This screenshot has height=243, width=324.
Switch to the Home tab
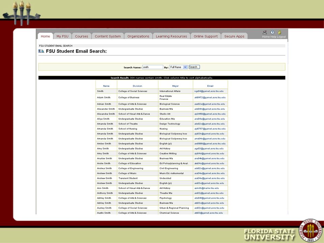pyautogui.click(x=45, y=36)
